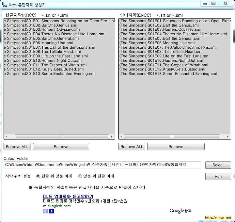Click Remove ALL under English subtitle list

point(132,147)
